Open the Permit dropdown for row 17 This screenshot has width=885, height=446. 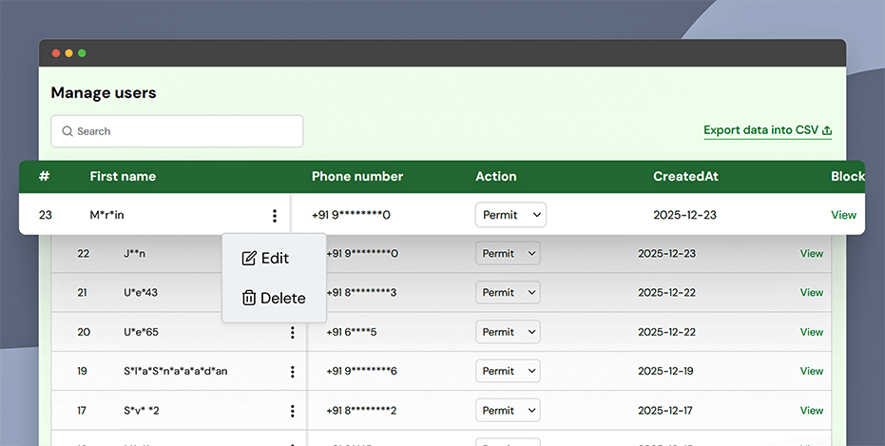pos(508,411)
